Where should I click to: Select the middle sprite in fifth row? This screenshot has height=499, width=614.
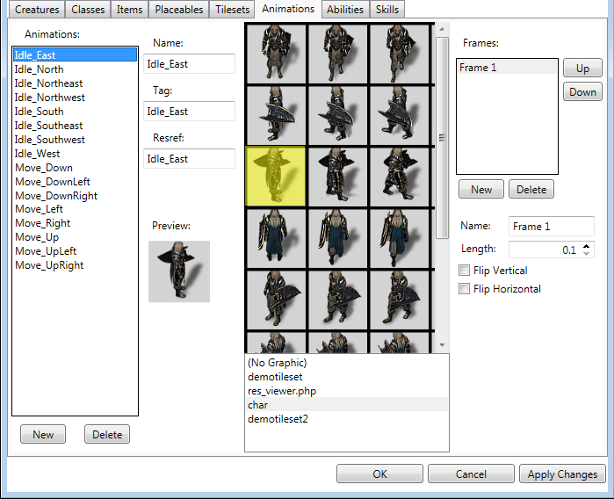[x=337, y=299]
